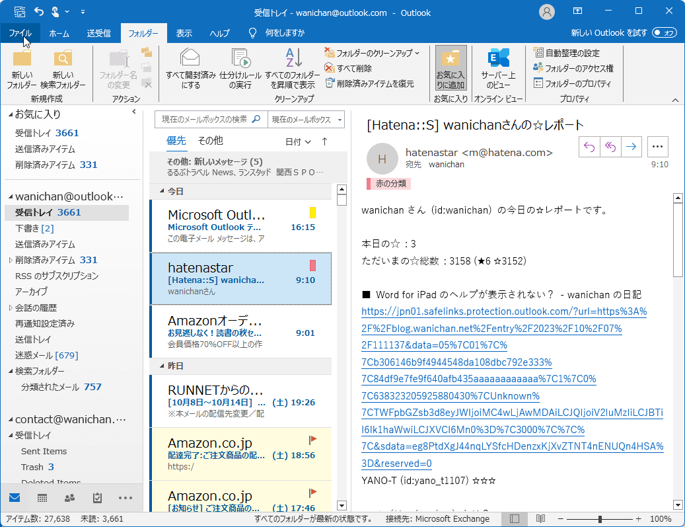This screenshot has width=685, height=527.
Task: Click the yellow category on Microsoft Outlook mail
Action: coord(312,212)
